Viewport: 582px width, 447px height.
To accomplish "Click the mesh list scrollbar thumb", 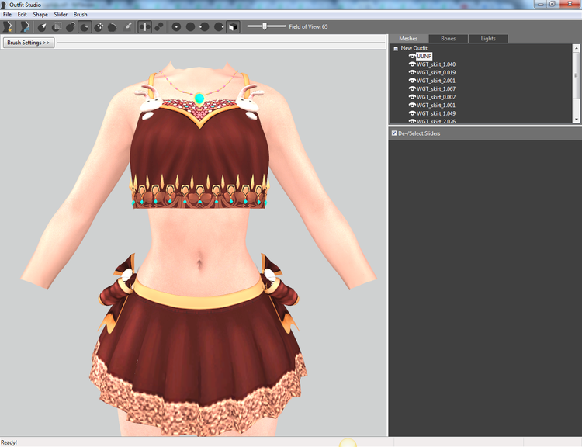I will click(576, 75).
